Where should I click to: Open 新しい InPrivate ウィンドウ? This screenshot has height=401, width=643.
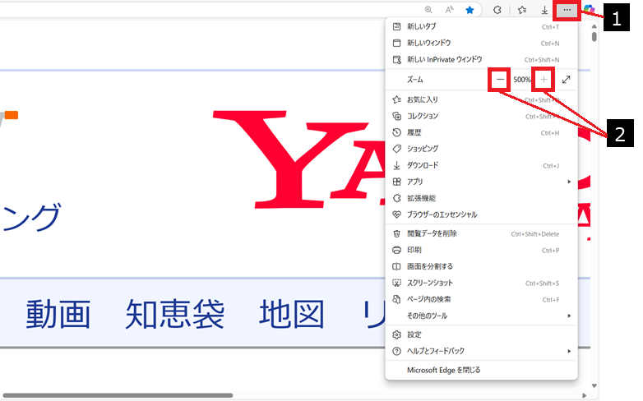coord(481,59)
